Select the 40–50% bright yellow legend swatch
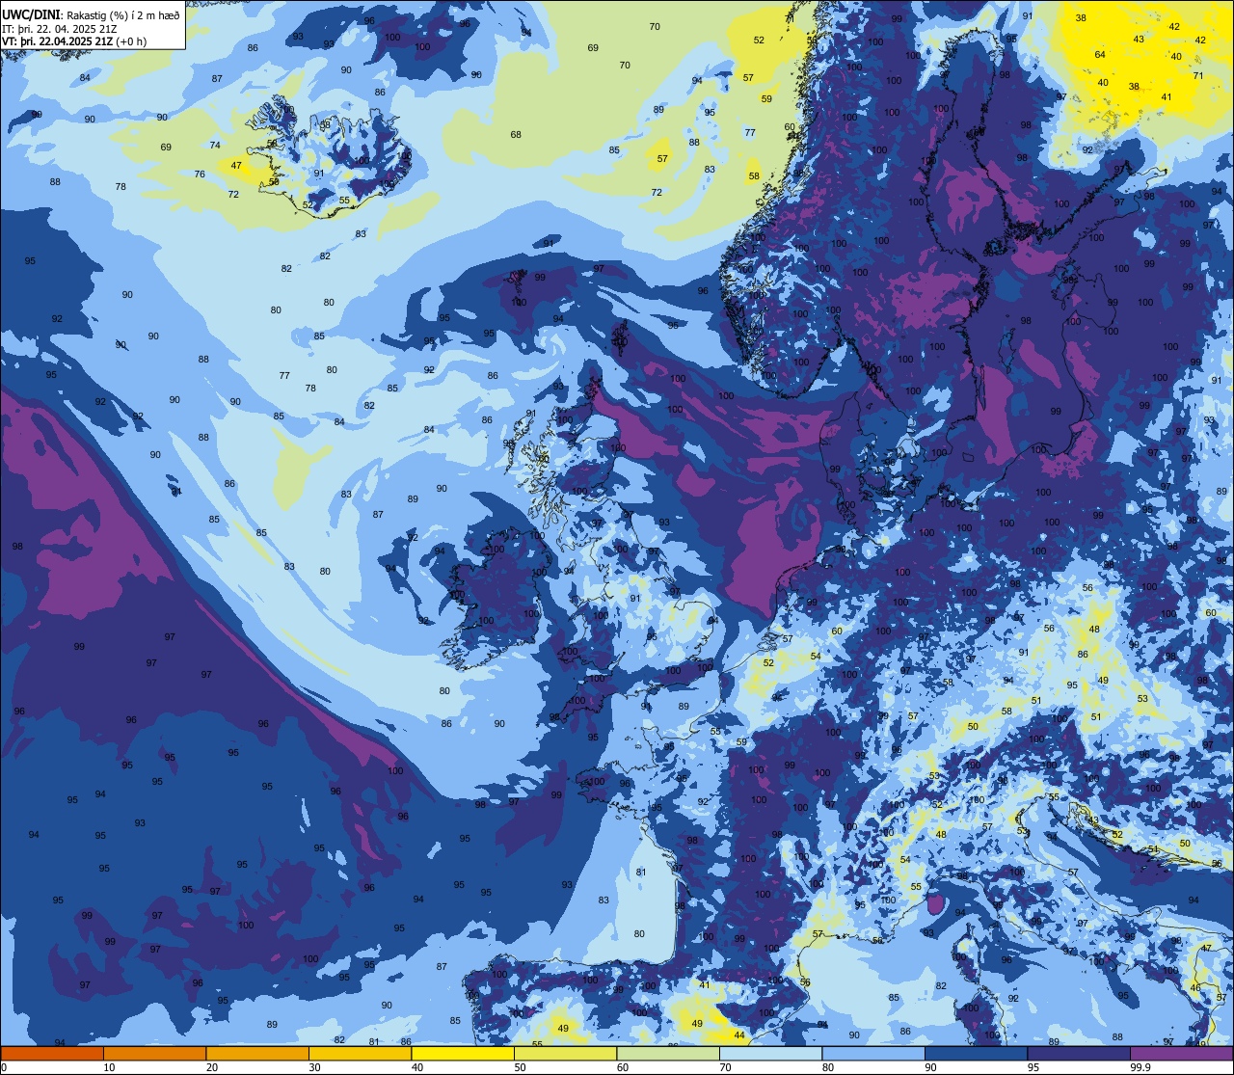The image size is (1234, 1075). pyautogui.click(x=463, y=1054)
